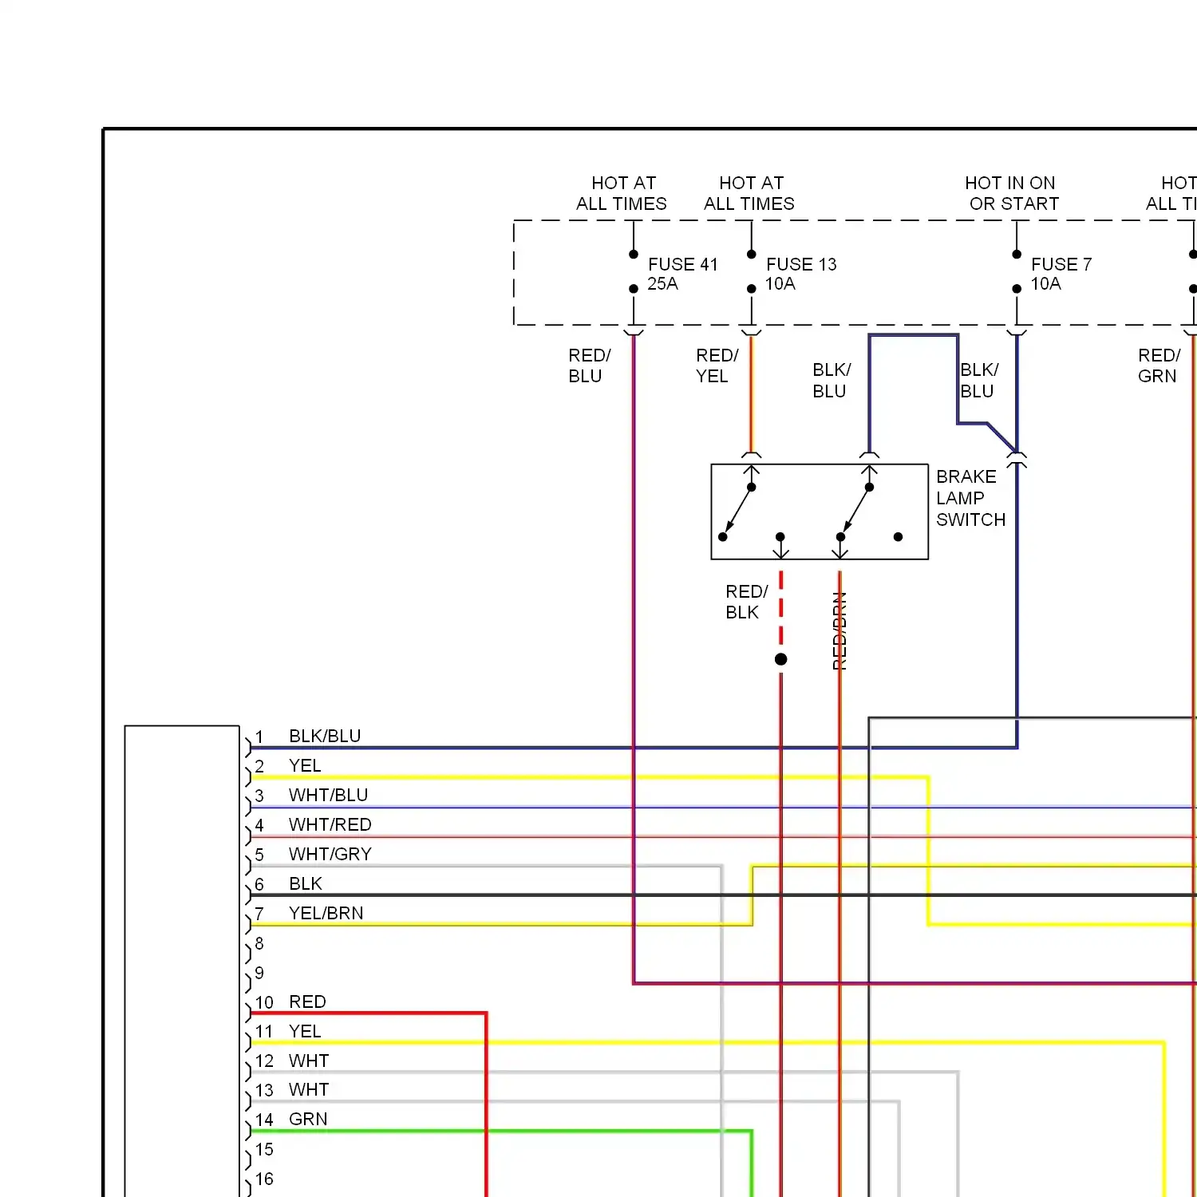Click the "RED/GRN" wire label

pos(1159,365)
